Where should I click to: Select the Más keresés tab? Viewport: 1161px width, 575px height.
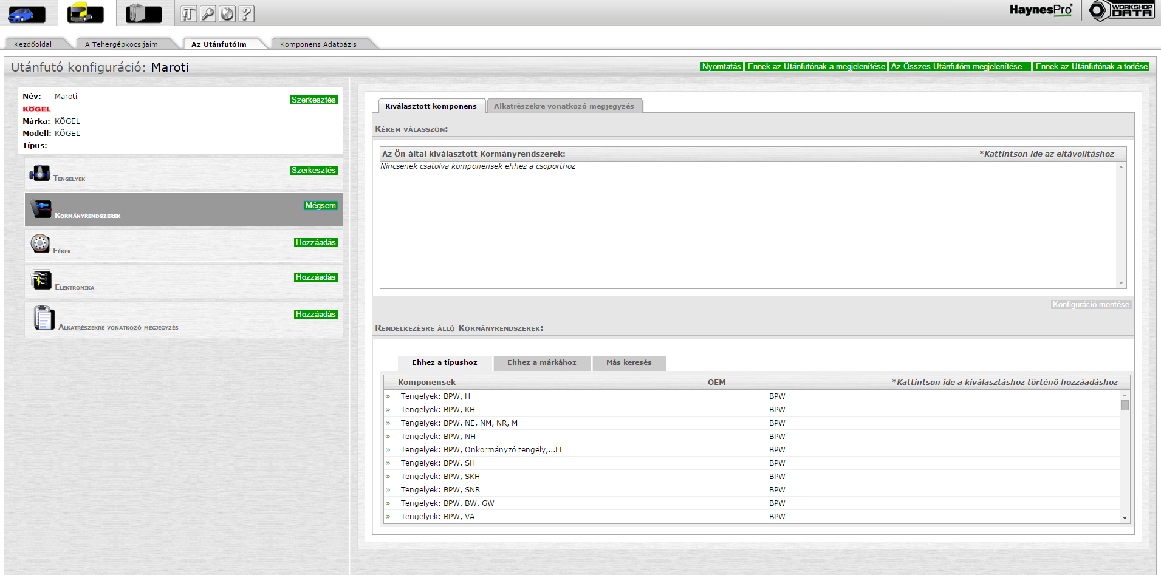tap(628, 362)
